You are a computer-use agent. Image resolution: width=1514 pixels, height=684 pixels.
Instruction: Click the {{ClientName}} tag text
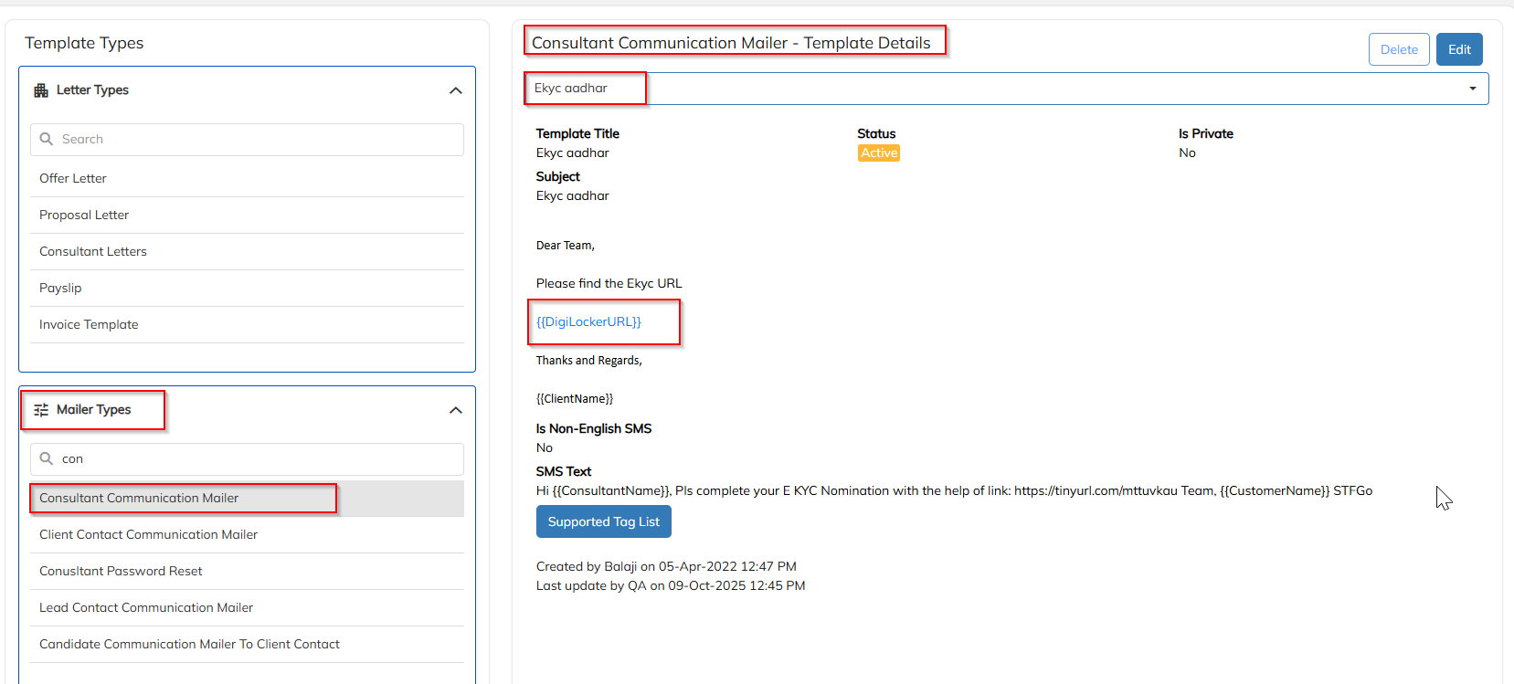tap(575, 399)
